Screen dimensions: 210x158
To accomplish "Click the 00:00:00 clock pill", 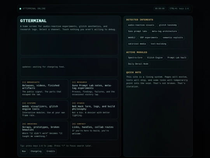I will [x=160, y=9].
